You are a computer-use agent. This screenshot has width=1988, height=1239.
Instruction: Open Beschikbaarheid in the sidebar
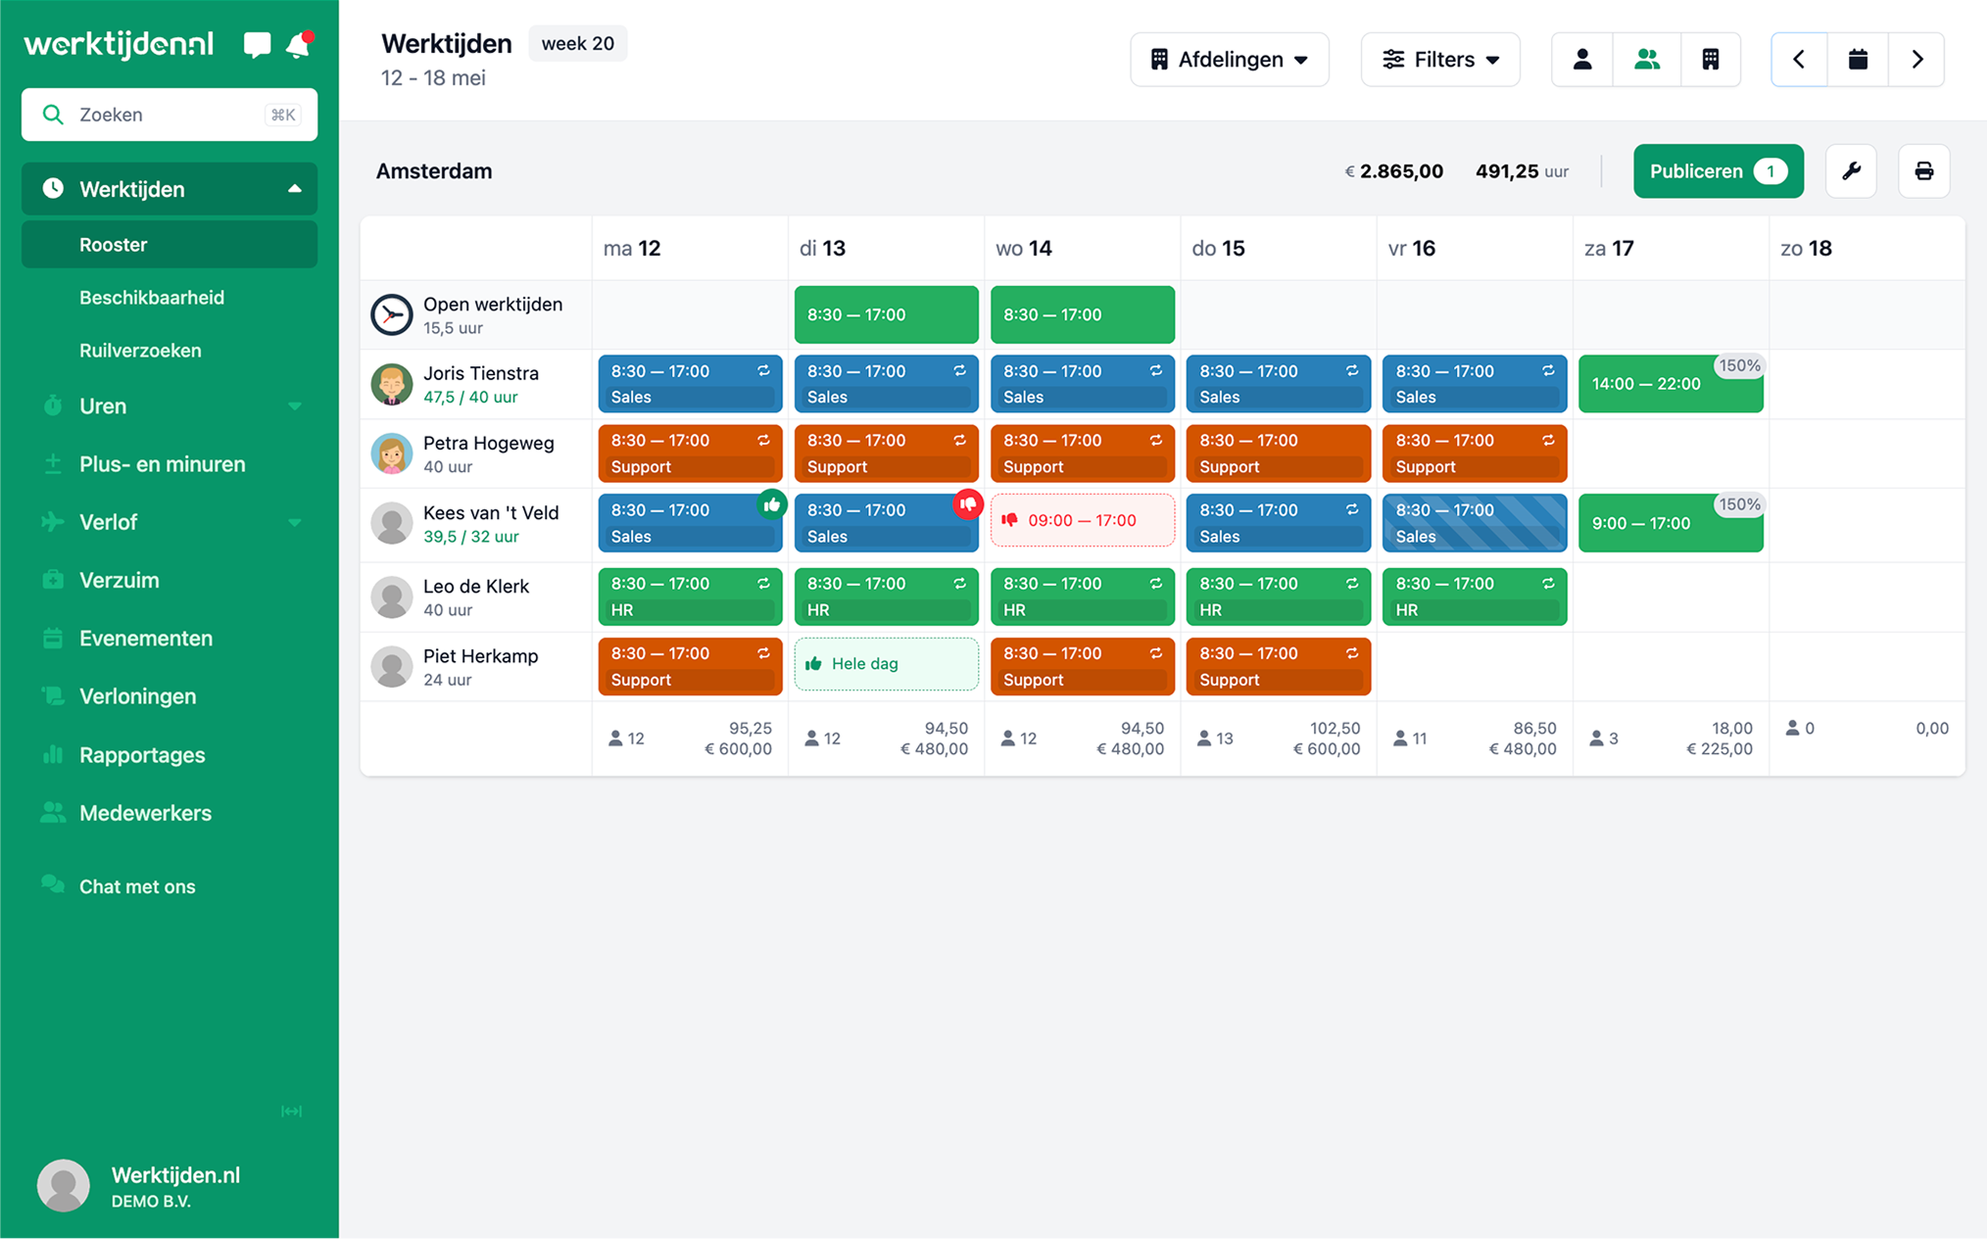[152, 298]
